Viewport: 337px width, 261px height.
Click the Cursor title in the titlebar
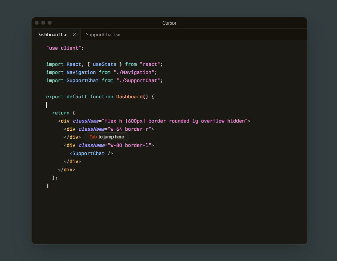point(169,23)
